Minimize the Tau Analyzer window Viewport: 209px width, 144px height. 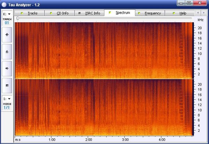[181, 3]
